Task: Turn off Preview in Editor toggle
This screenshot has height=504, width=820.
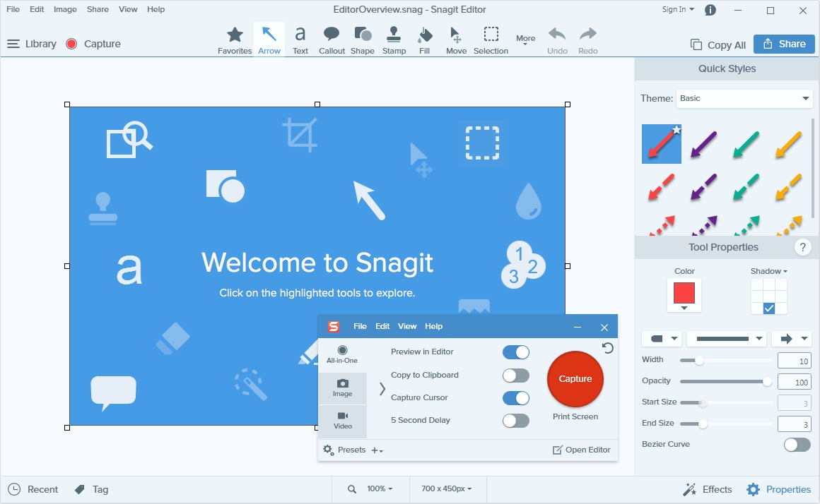Action: 515,352
